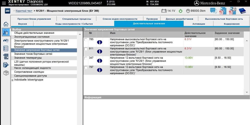Open the Кодирования tab

click(231, 24)
